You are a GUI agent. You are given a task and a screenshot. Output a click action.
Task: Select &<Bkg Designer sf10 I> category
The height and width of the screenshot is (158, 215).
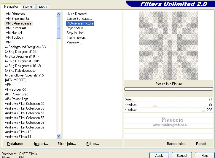tap(21, 52)
